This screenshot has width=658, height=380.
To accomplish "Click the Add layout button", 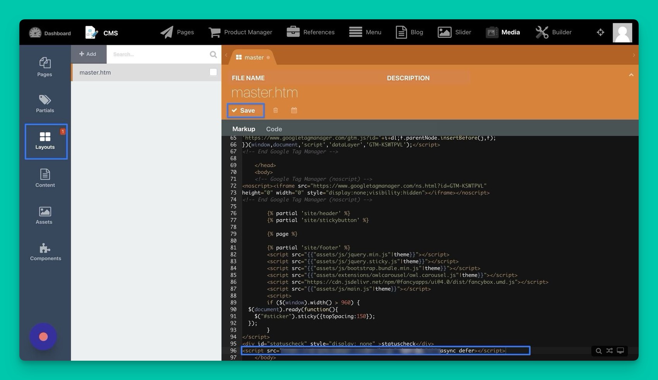I will [88, 54].
